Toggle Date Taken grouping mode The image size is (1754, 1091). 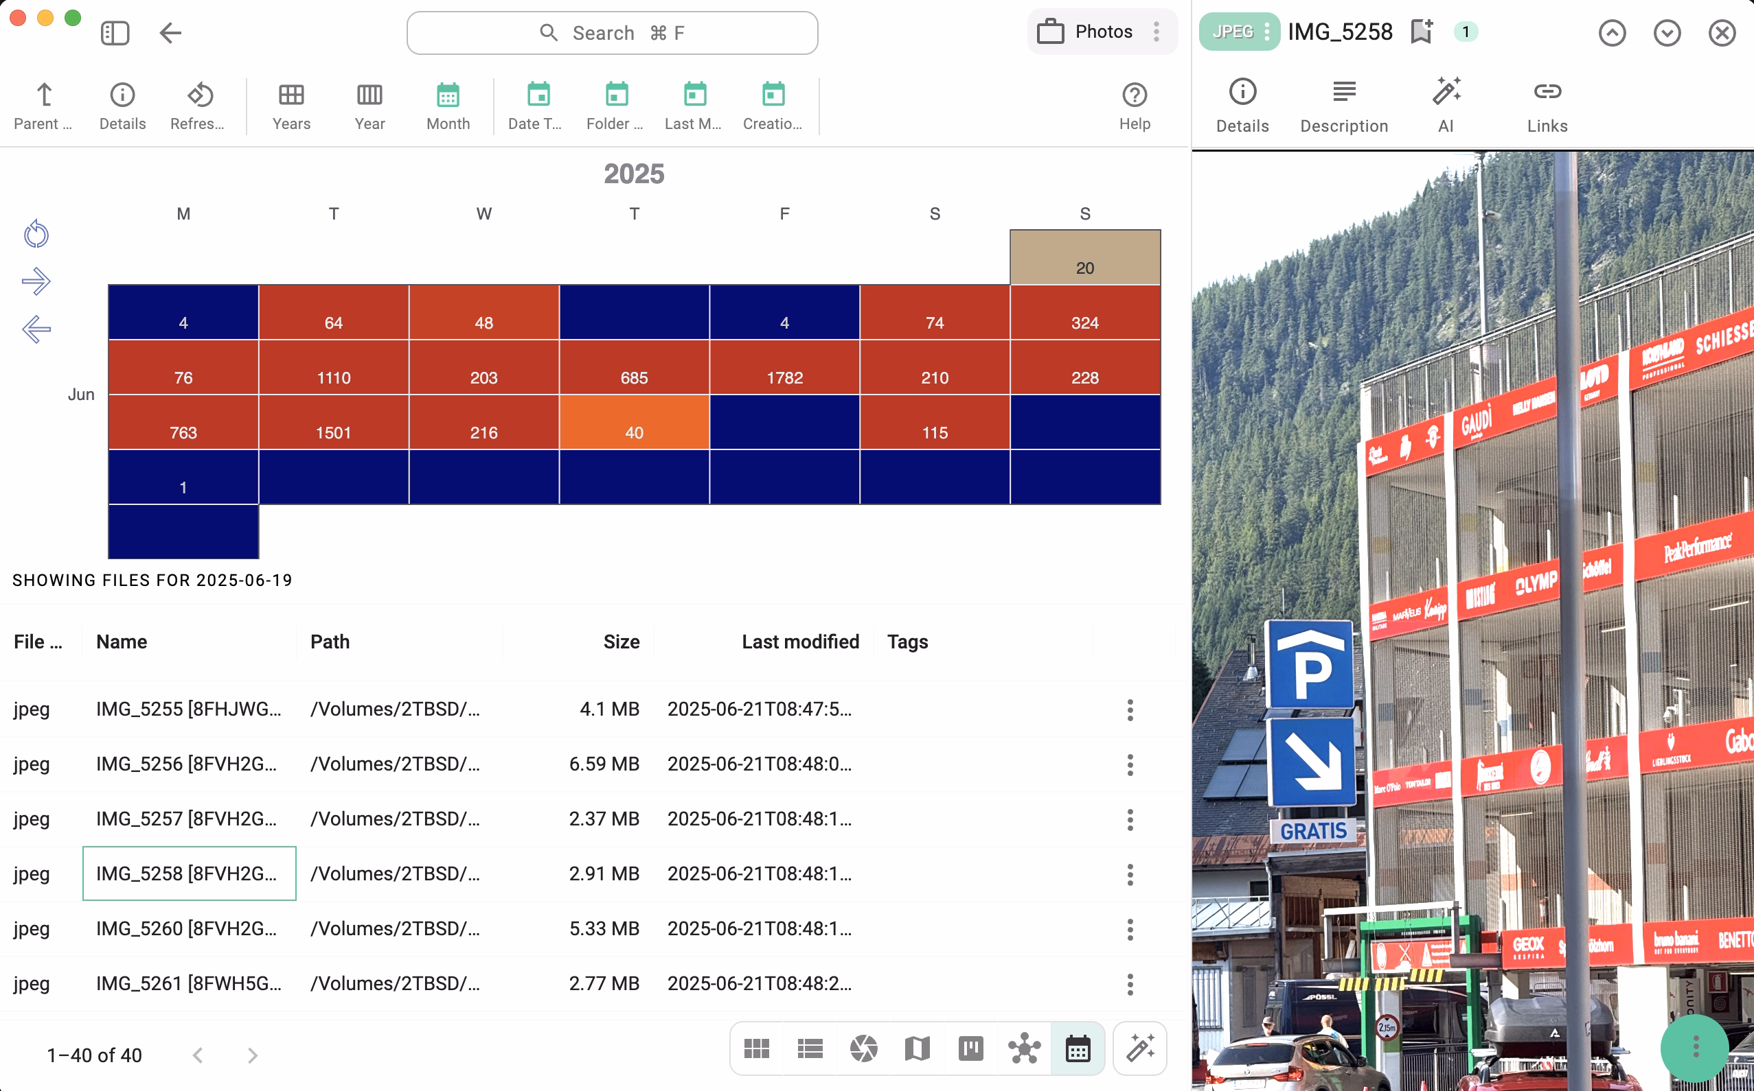536,104
